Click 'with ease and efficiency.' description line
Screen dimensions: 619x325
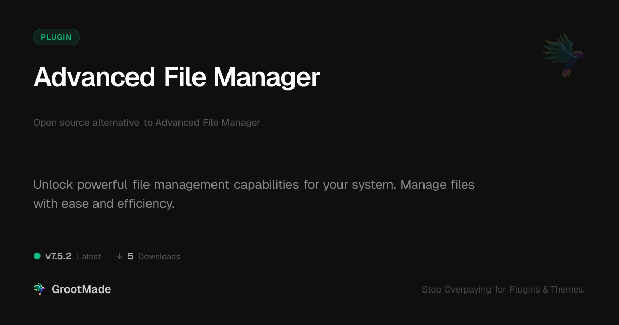[x=104, y=204]
